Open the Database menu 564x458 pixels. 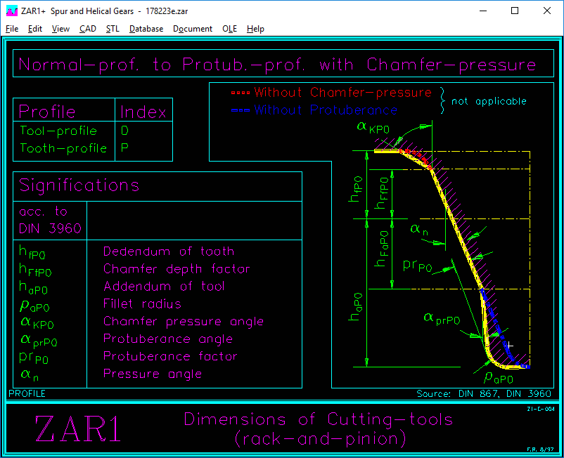146,29
